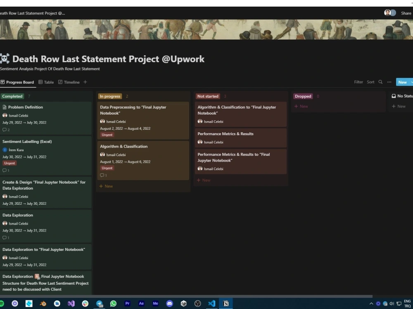Show hidden system tray icons chevron

click(371, 304)
